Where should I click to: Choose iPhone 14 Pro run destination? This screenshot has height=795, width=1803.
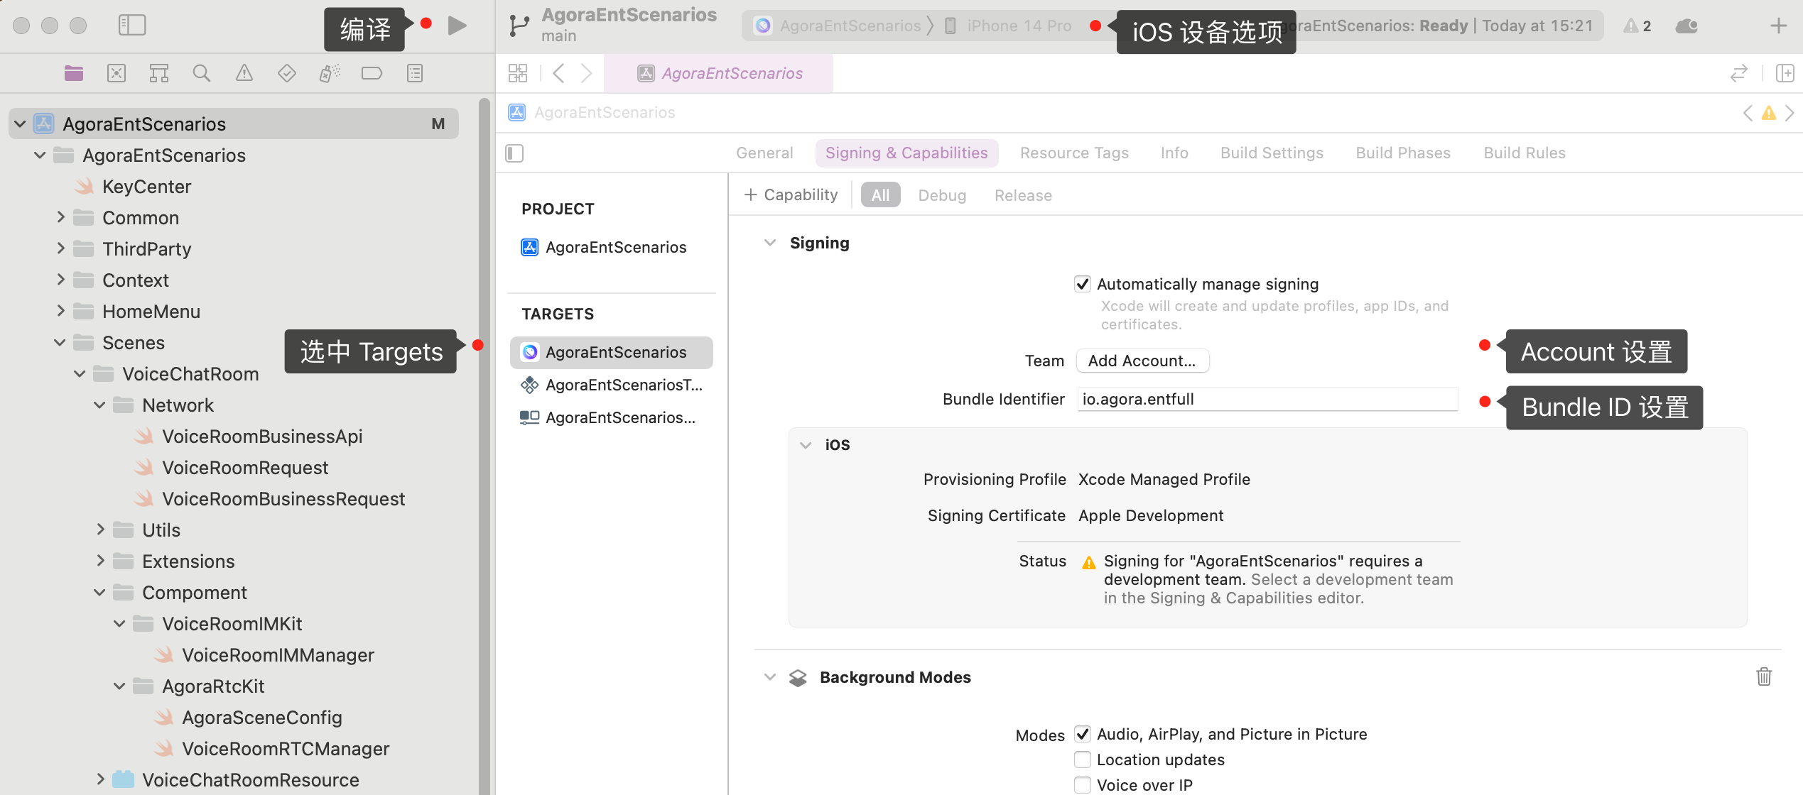click(x=1008, y=26)
